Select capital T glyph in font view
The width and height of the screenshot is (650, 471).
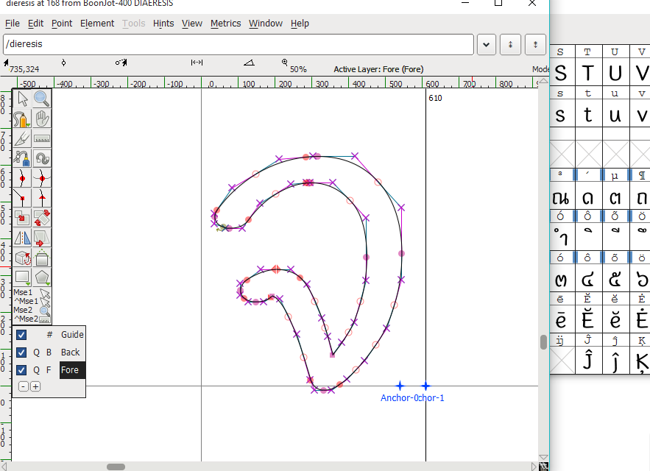pos(588,74)
